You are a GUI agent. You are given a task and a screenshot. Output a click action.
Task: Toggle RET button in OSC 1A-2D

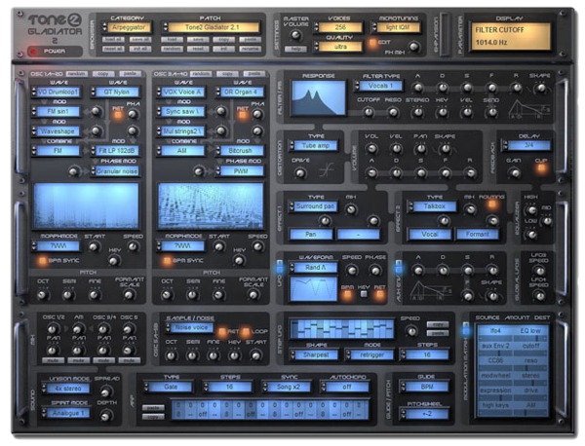118,114
